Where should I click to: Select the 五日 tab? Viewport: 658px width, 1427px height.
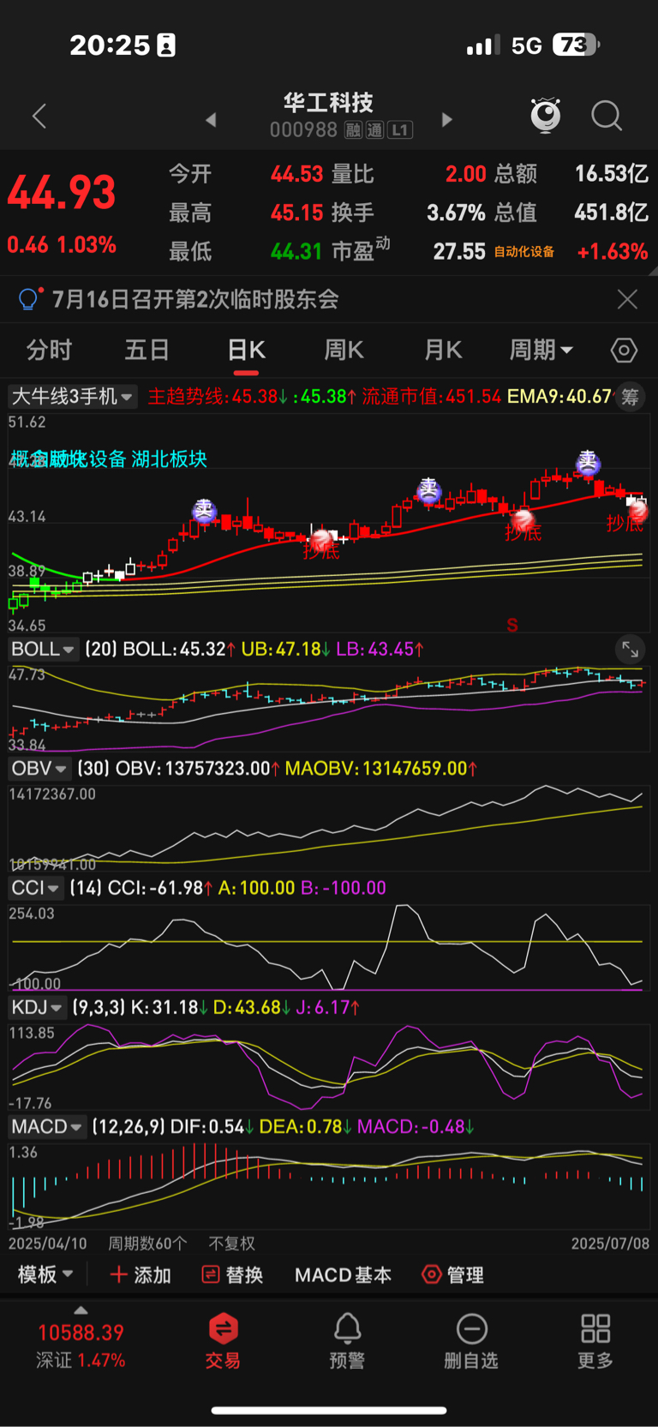click(147, 350)
